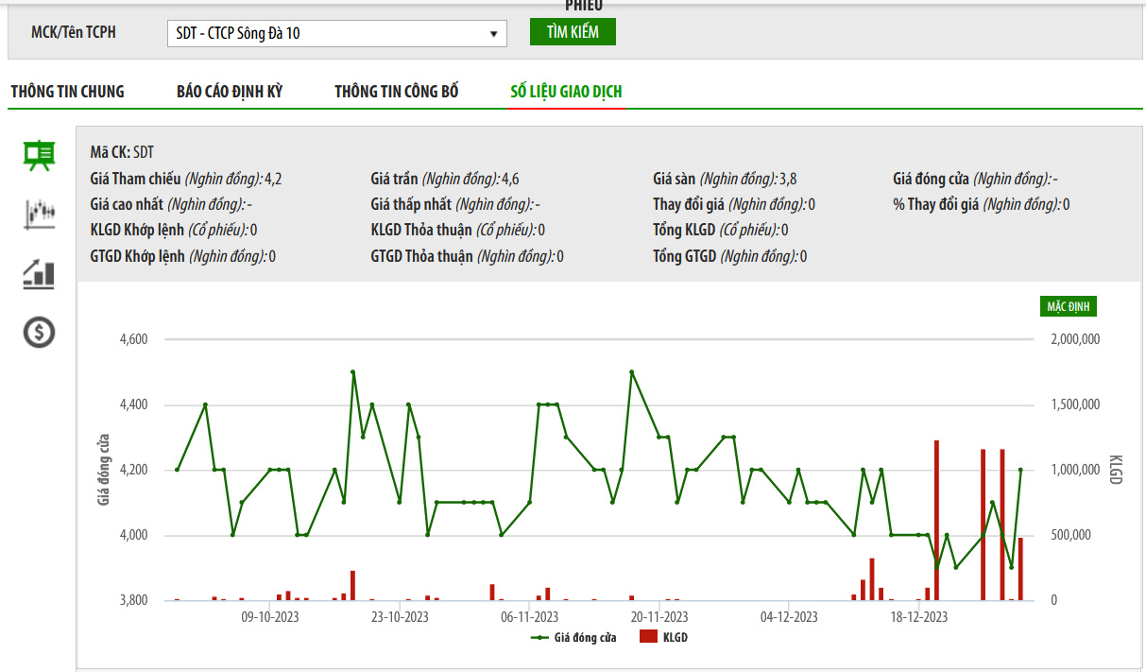The height and width of the screenshot is (672, 1146).
Task: Select the SỐ LIỆU GIAO DỊCH tab
Action: (566, 92)
